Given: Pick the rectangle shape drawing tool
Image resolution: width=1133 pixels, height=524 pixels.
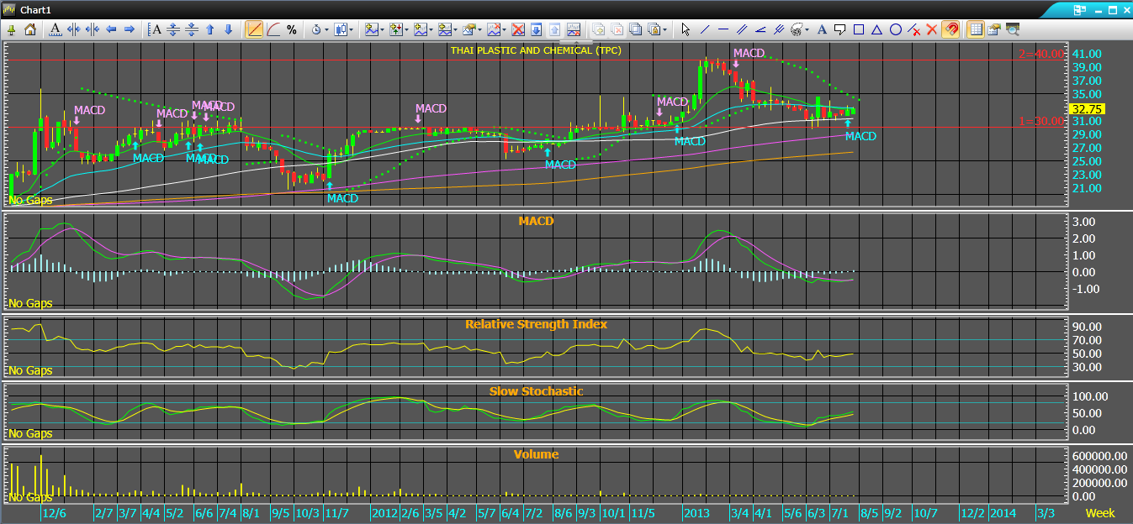Looking at the screenshot, I should 858,29.
